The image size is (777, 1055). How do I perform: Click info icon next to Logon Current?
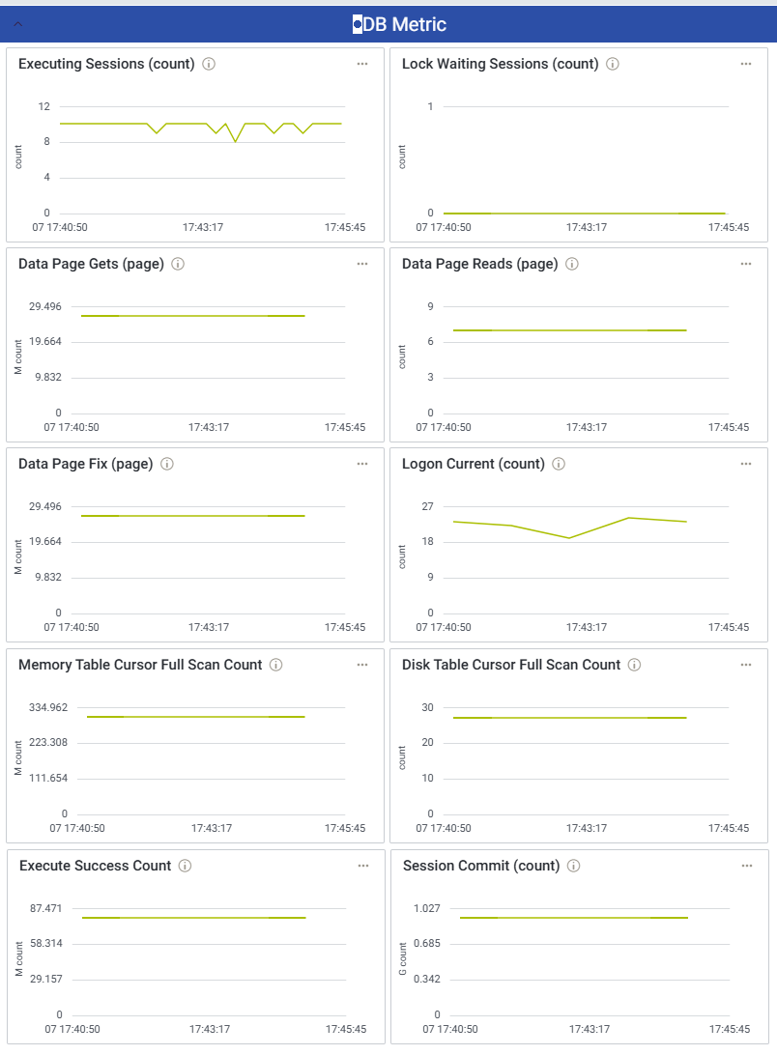point(559,464)
